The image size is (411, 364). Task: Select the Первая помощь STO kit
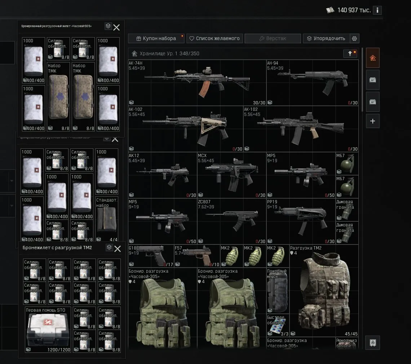tap(48, 330)
